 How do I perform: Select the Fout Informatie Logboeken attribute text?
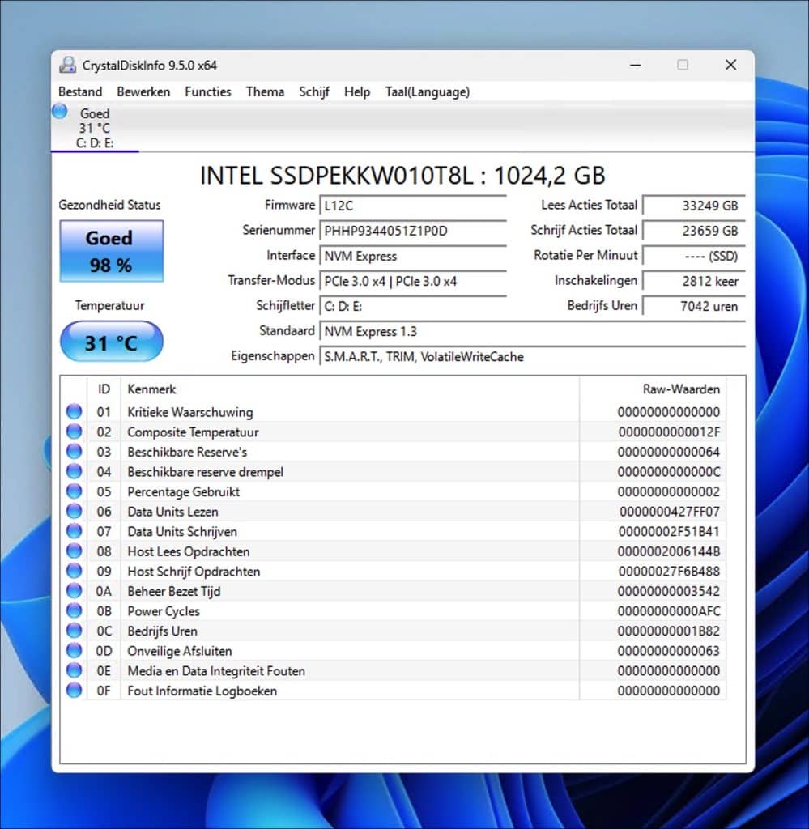202,691
